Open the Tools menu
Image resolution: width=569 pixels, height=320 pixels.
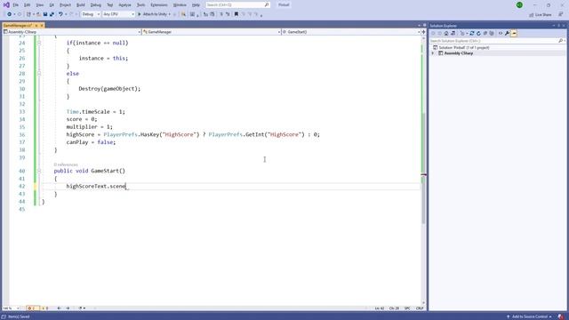[x=140, y=5]
